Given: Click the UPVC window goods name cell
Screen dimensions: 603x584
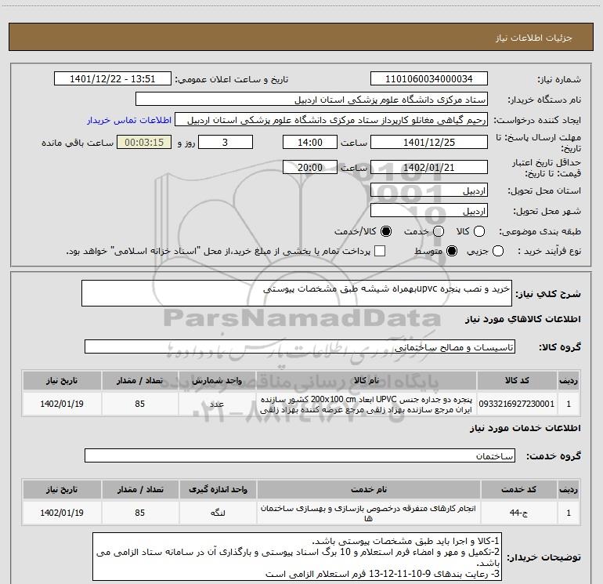Looking at the screenshot, I should pos(366,404).
